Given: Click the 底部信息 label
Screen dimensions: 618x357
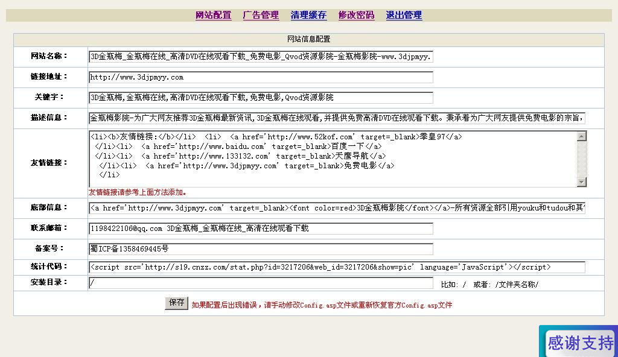Looking at the screenshot, I should pyautogui.click(x=49, y=207).
